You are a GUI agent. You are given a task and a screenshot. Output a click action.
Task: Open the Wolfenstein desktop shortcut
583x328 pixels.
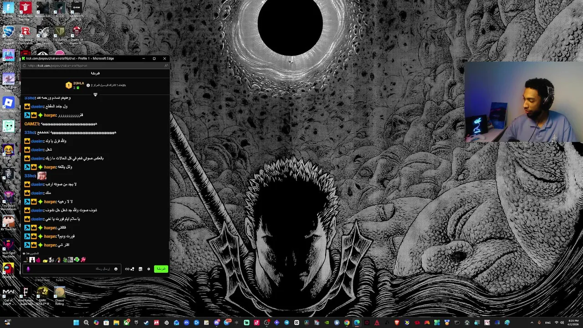(x=26, y=10)
